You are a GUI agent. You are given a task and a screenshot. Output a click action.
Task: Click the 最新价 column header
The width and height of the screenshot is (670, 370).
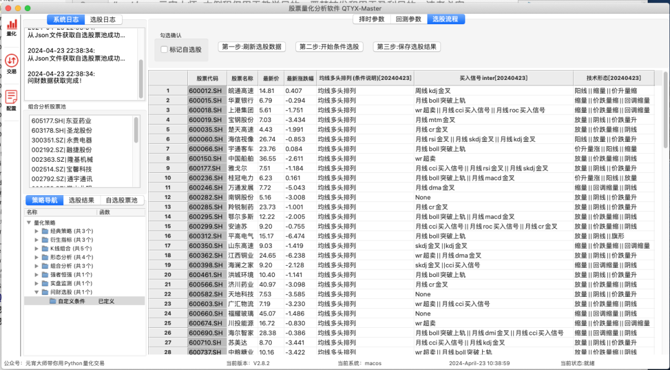click(x=271, y=78)
